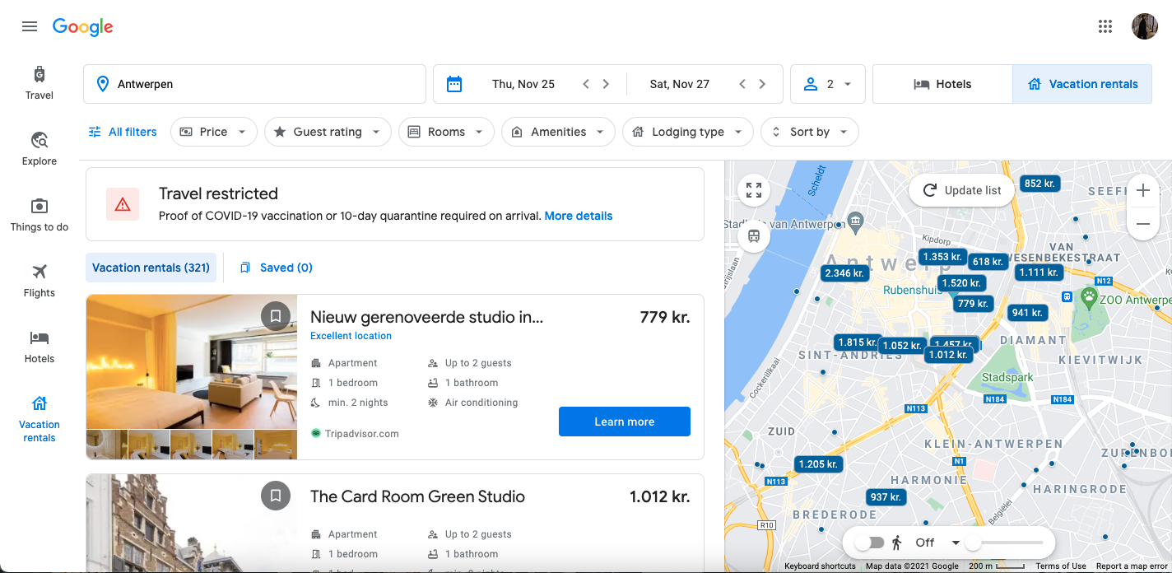Viewport: 1172px width, 573px height.
Task: Bookmark The Card Room Green Studio
Action: pos(276,496)
